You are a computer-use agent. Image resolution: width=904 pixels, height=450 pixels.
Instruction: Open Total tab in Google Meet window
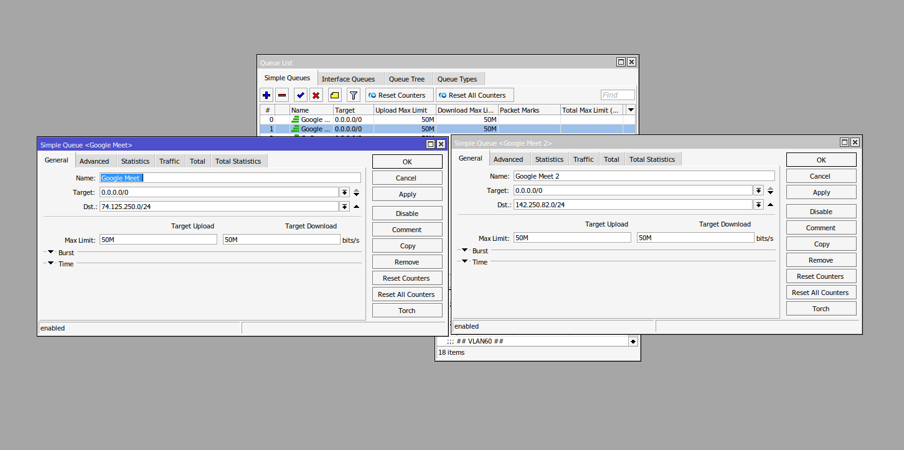tap(198, 161)
